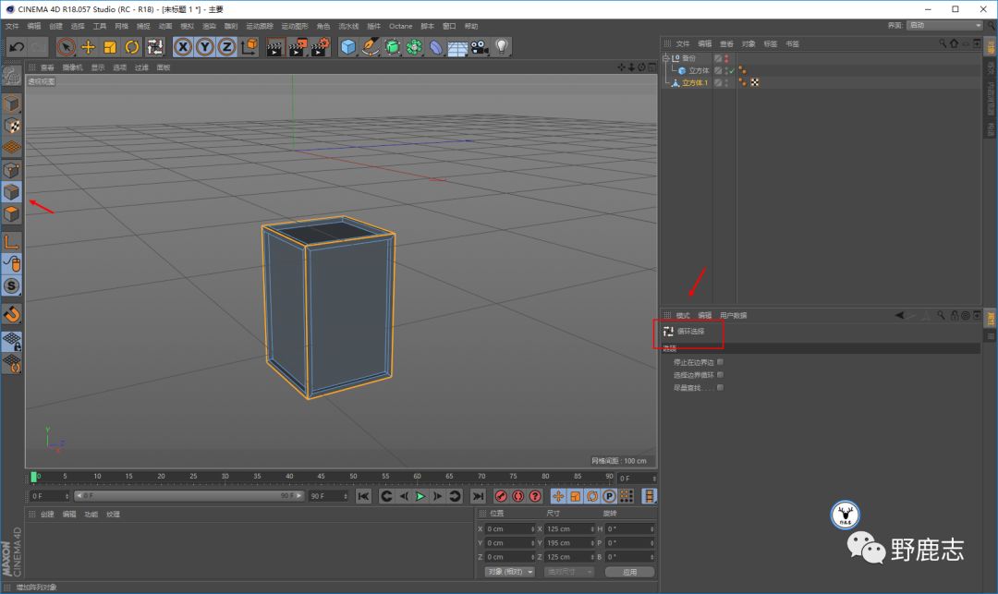Open the 模拟 menu
This screenshot has width=998, height=594.
pos(188,26)
